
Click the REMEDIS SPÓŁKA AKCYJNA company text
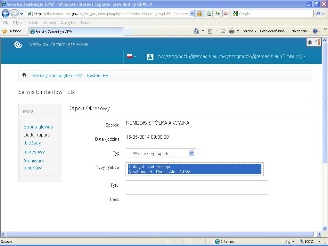[158, 123]
